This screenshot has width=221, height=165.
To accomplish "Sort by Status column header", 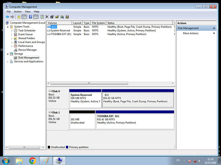I will pos(139,23).
